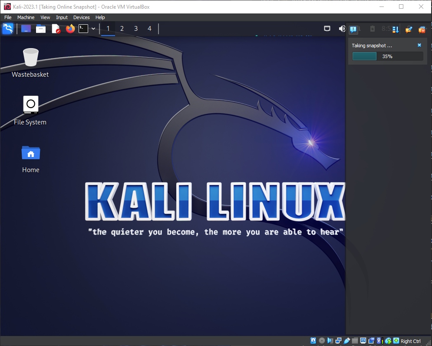The height and width of the screenshot is (346, 432).
Task: Click the wired network tray icon
Action: point(327,28)
